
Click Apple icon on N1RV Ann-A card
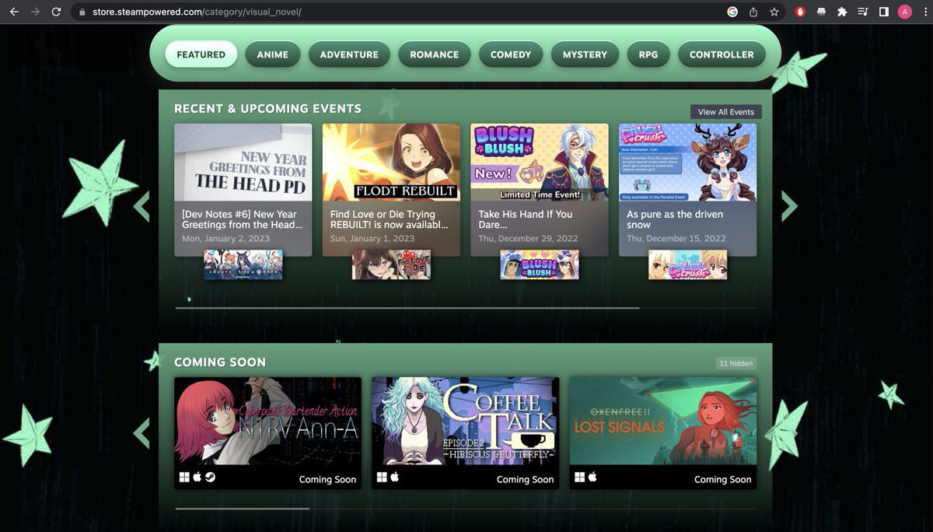(197, 476)
